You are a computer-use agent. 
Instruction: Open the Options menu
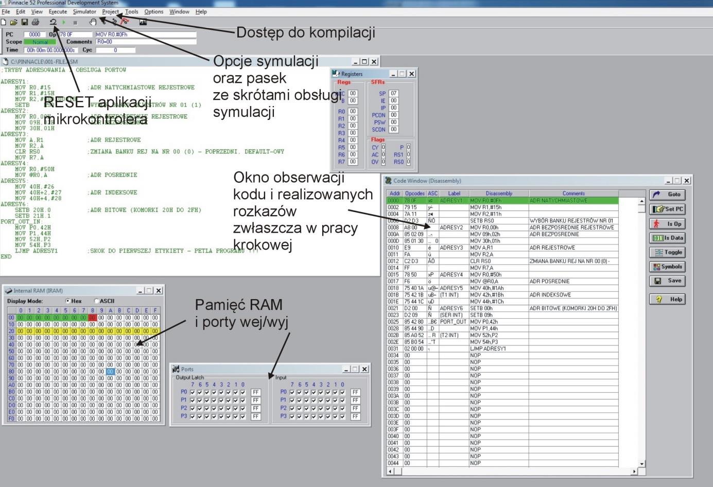point(153,11)
